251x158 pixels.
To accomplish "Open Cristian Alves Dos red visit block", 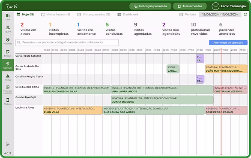I will click(x=230, y=90).
